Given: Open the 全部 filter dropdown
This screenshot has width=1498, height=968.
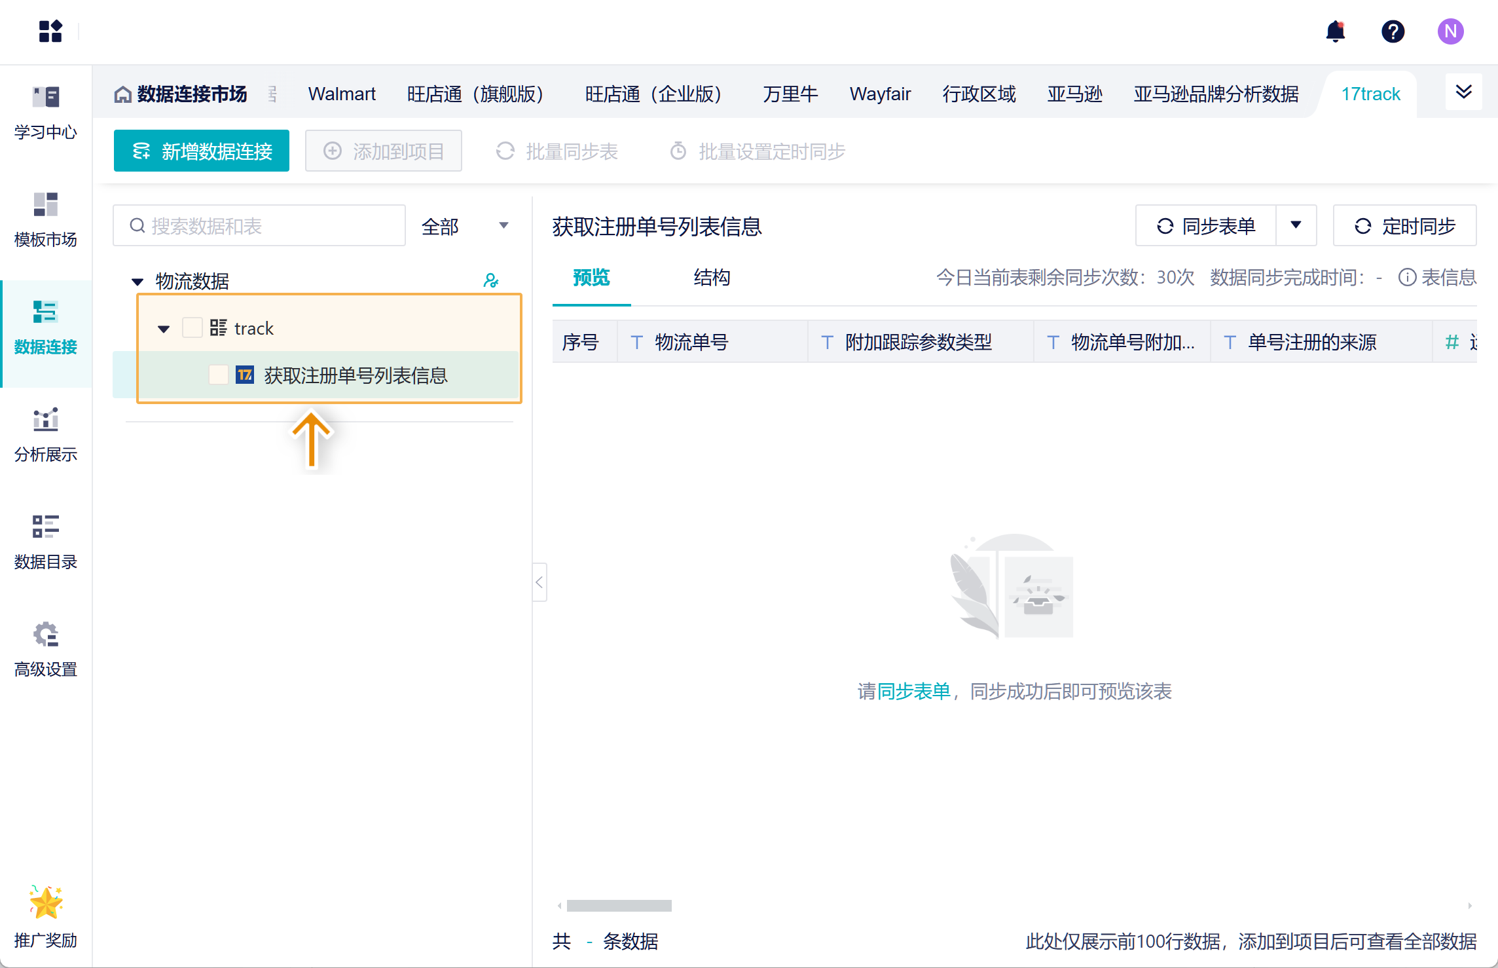Looking at the screenshot, I should (x=465, y=226).
